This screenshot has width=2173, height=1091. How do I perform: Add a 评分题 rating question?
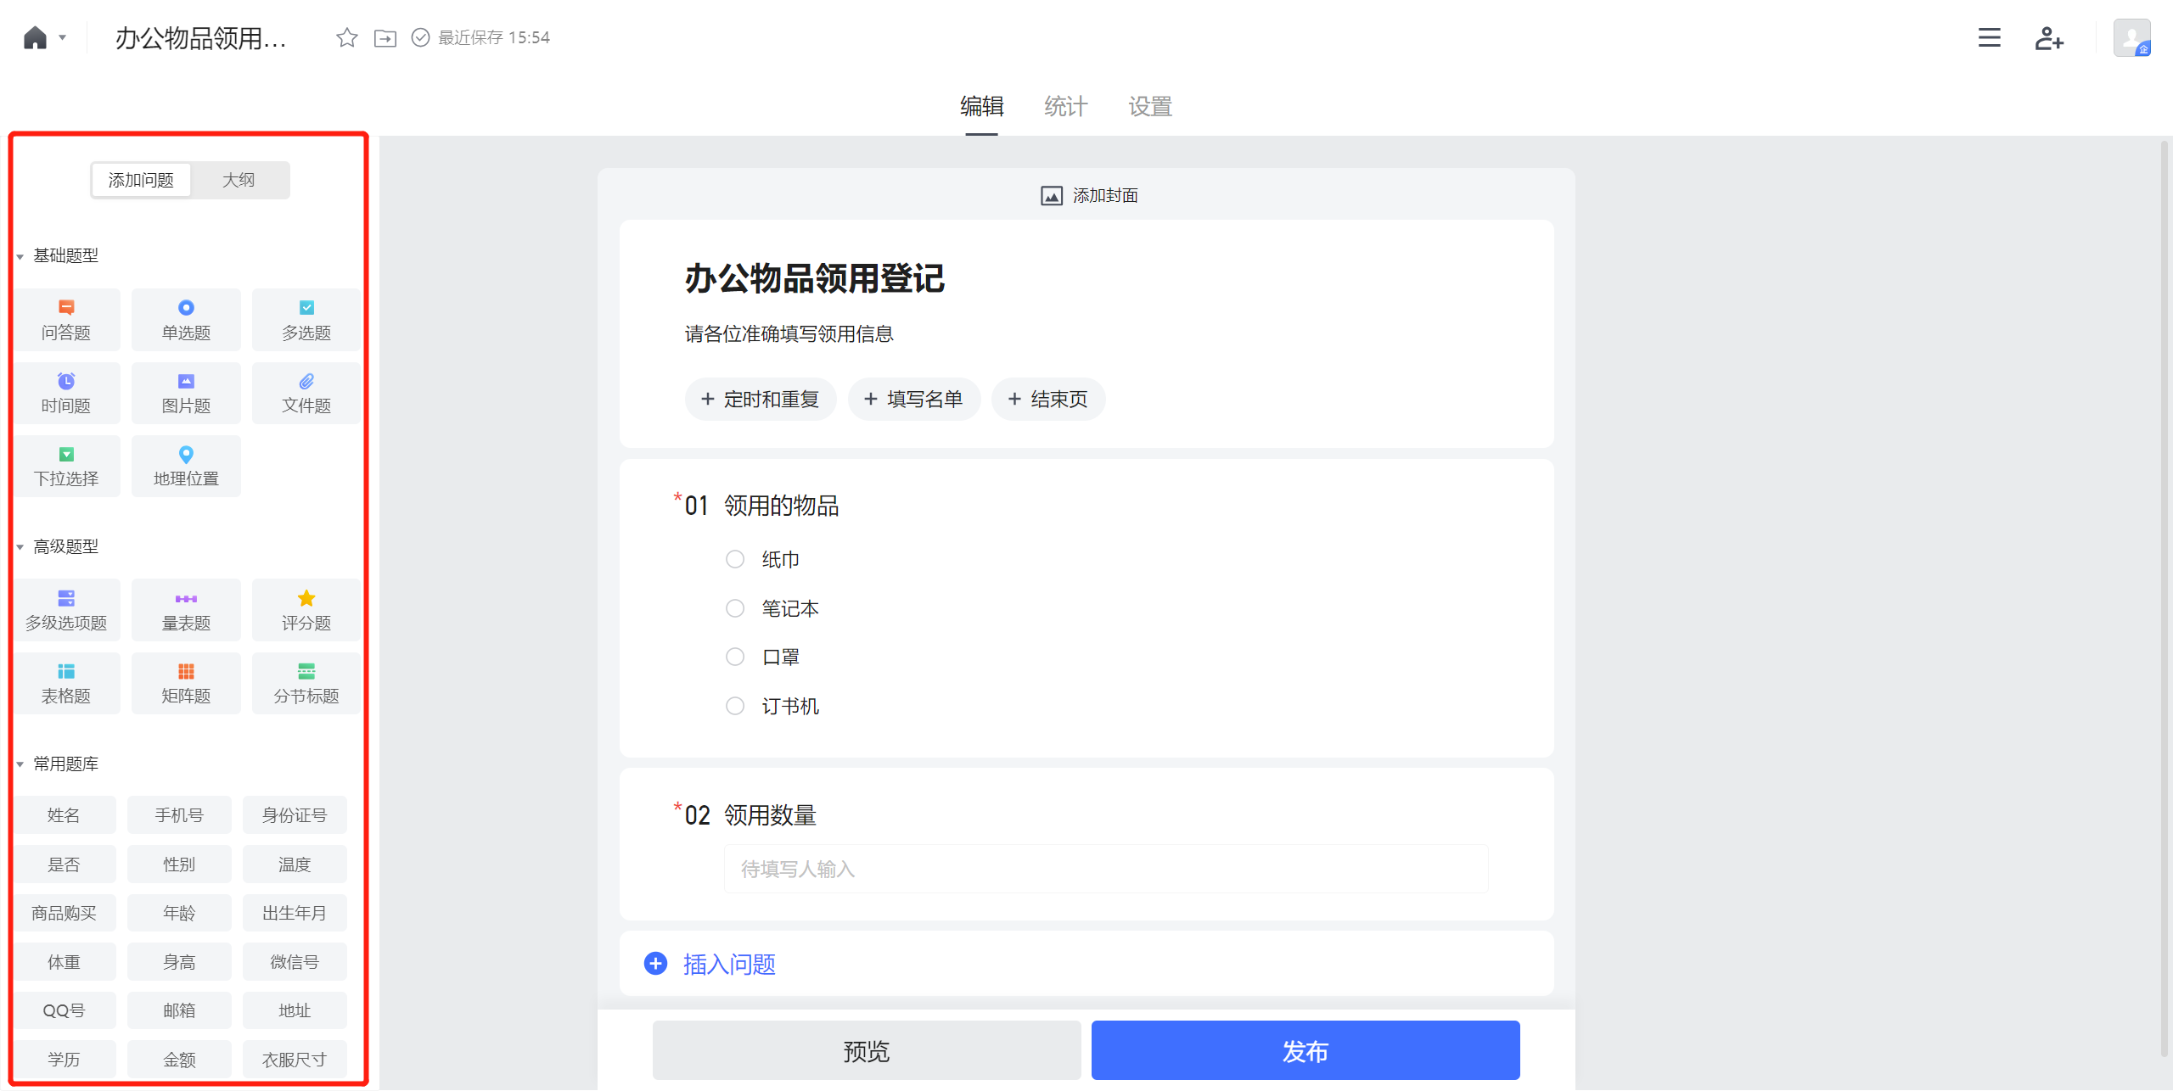pyautogui.click(x=306, y=610)
